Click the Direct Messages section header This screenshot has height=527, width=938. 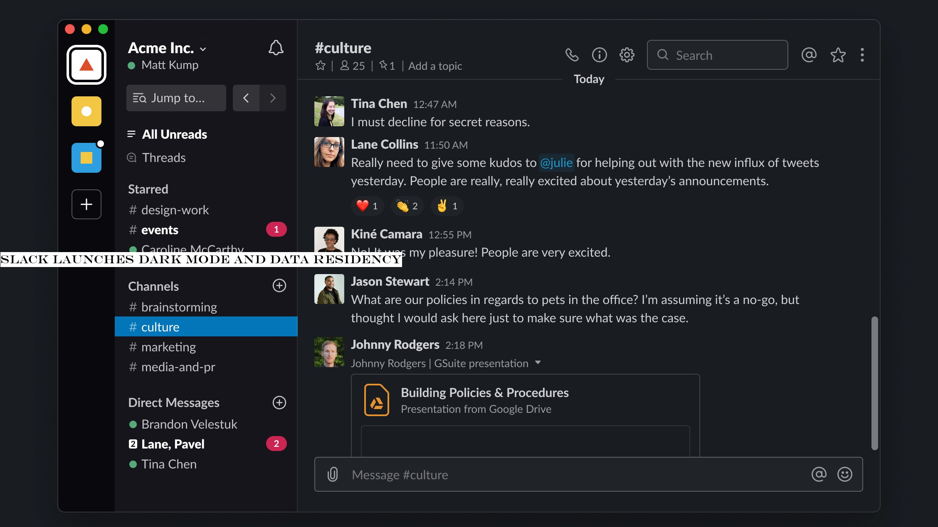pos(174,402)
